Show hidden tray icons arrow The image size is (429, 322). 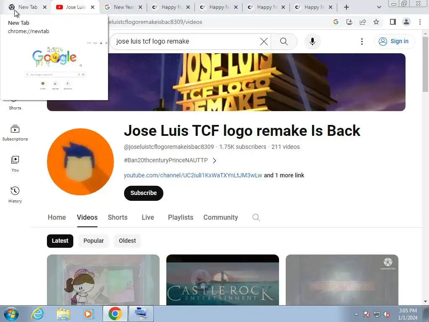[356, 314]
